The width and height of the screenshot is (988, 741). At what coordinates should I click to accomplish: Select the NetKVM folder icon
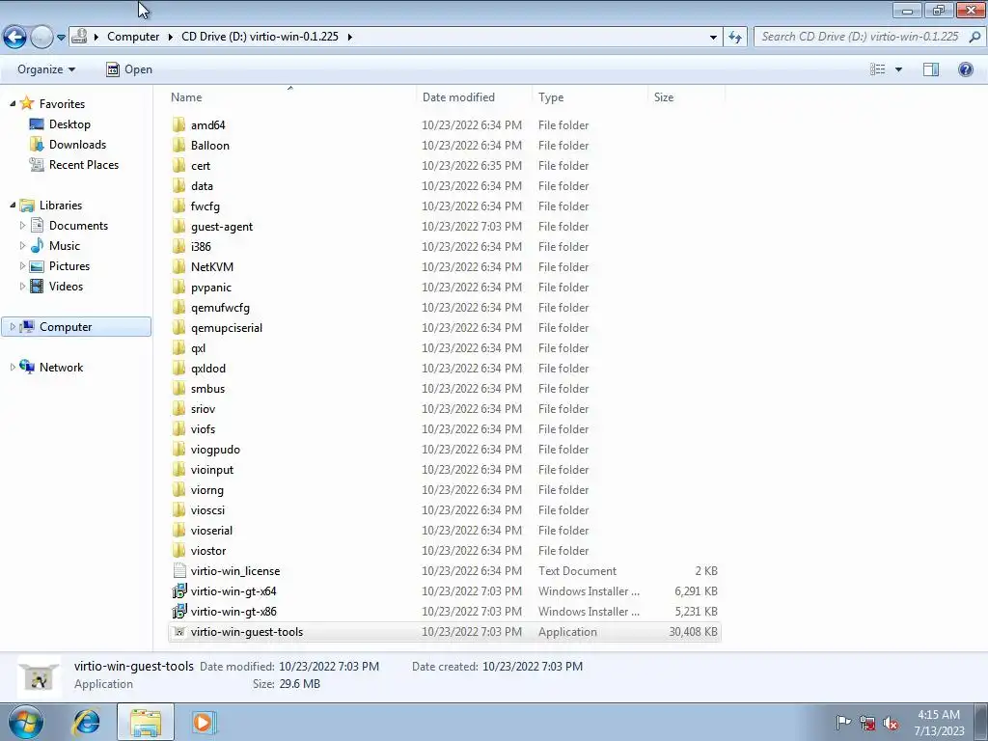[178, 266]
